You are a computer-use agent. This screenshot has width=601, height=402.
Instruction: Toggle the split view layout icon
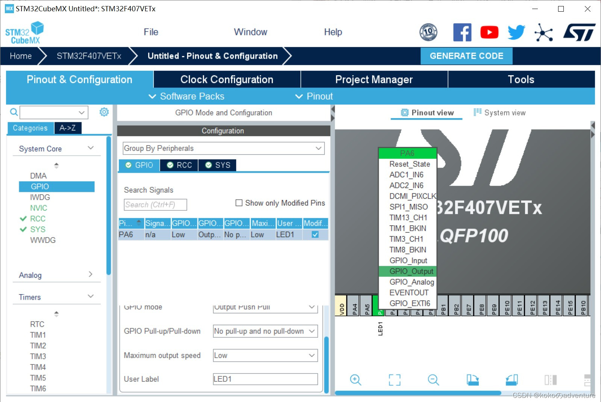551,380
